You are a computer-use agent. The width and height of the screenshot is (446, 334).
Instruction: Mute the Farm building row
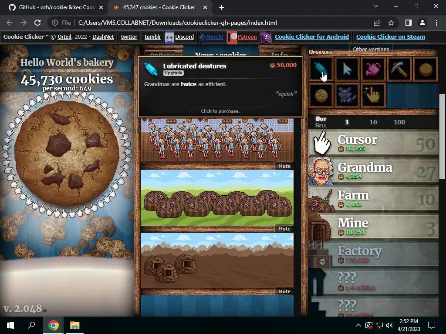pyautogui.click(x=284, y=229)
